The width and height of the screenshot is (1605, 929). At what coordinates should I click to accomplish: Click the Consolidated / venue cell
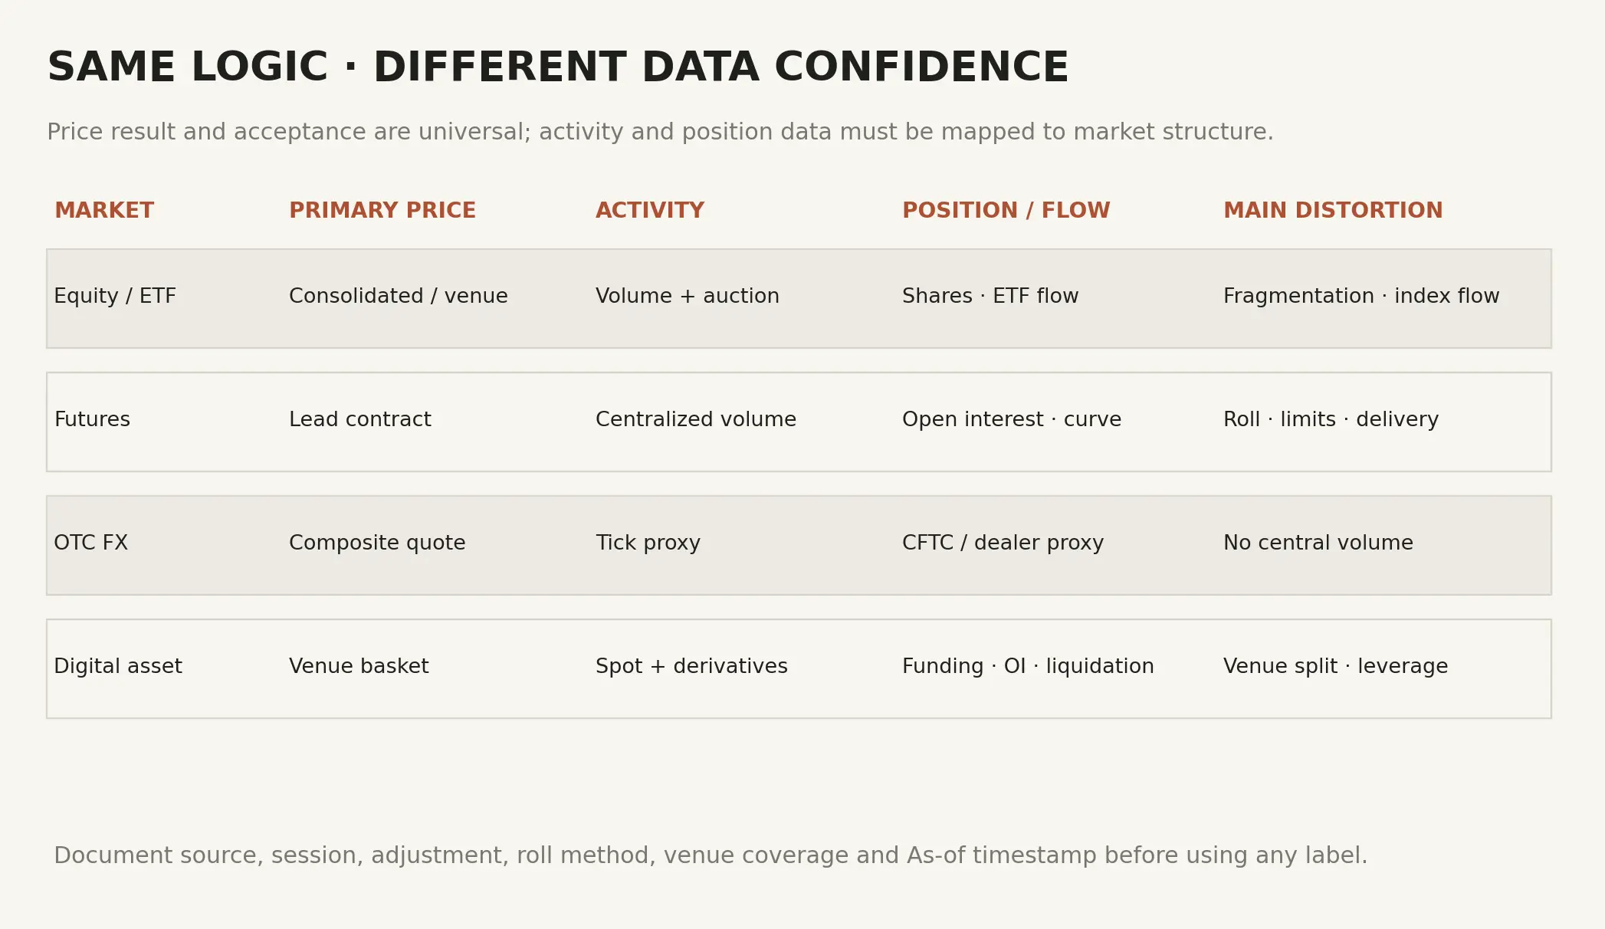[x=399, y=297]
